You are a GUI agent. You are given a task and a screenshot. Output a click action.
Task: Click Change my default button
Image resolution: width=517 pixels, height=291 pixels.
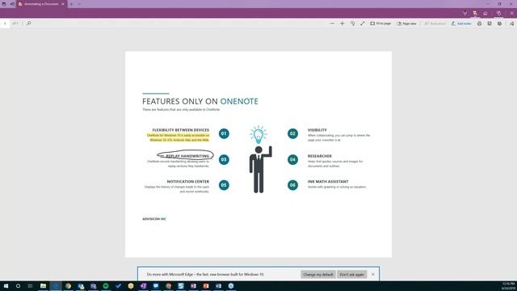point(317,275)
